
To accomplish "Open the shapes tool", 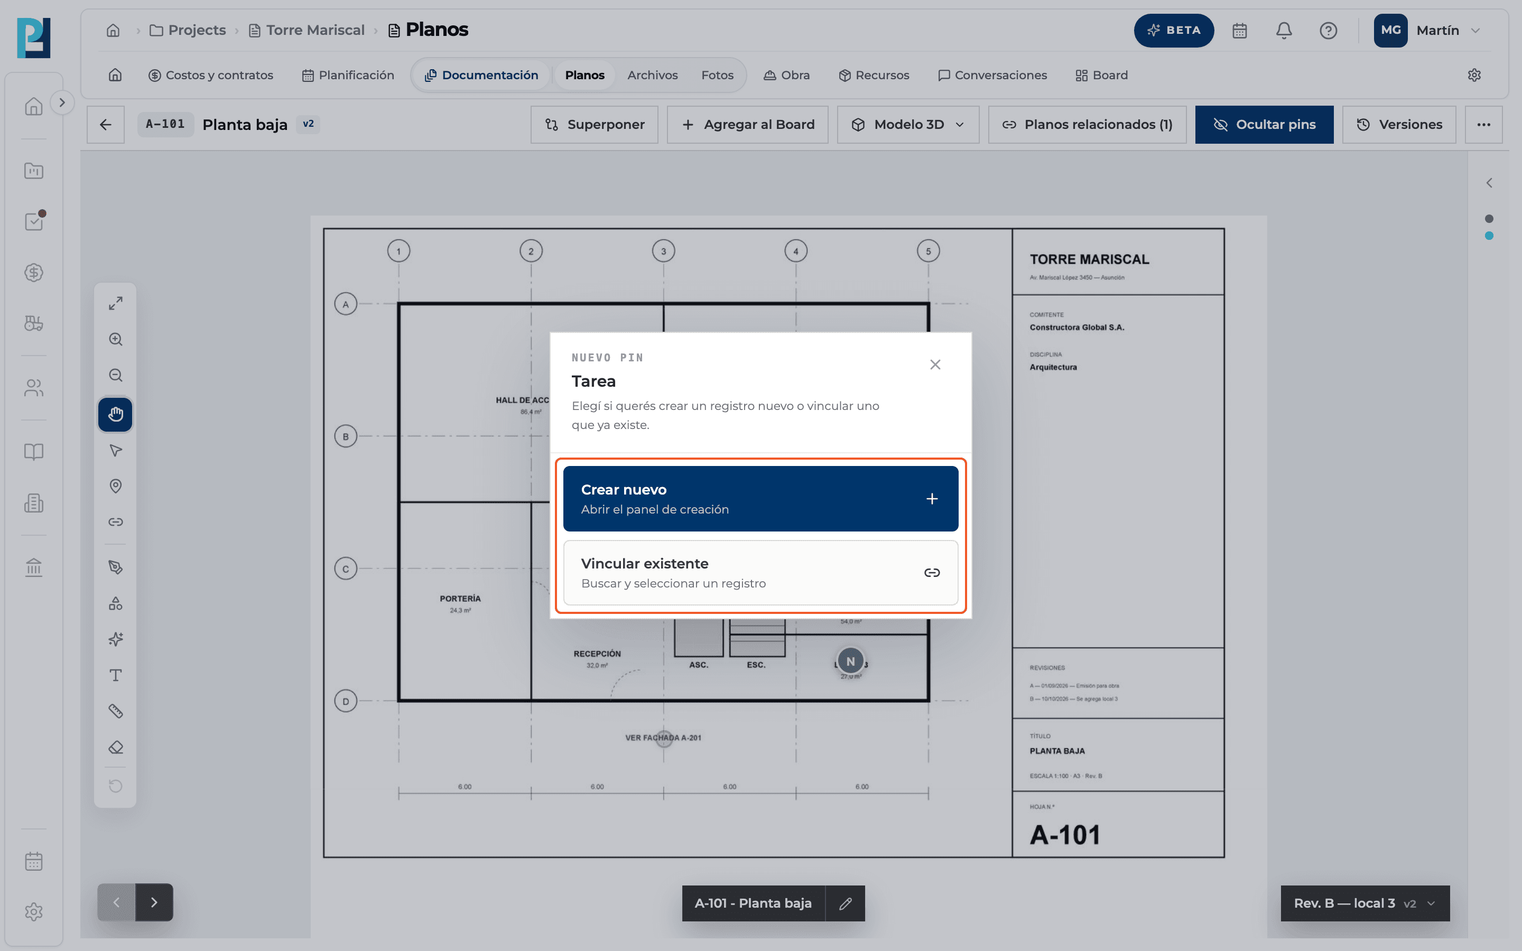I will 115,604.
